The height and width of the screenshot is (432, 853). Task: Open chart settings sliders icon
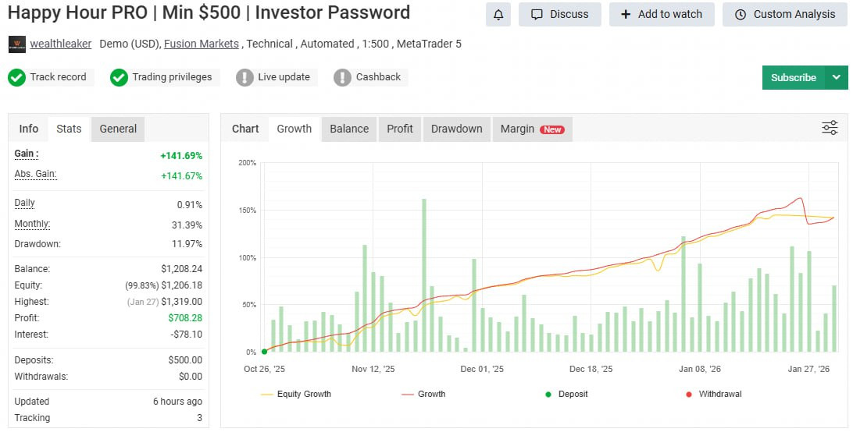(830, 128)
